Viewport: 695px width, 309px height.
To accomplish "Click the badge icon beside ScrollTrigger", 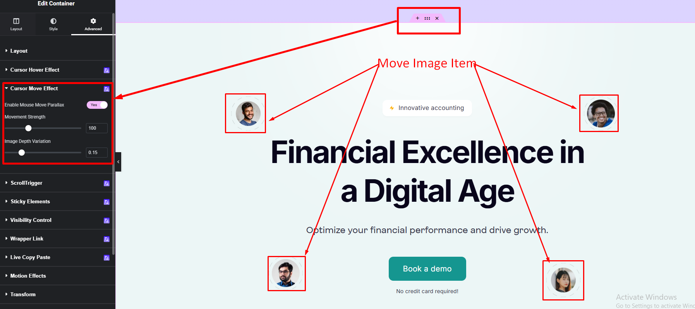I will click(x=106, y=183).
